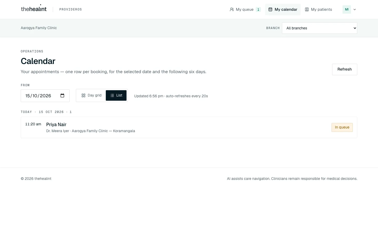This screenshot has width=378, height=236.
Task: Click the Today 15 Oct 2026 header
Action: pyautogui.click(x=46, y=112)
